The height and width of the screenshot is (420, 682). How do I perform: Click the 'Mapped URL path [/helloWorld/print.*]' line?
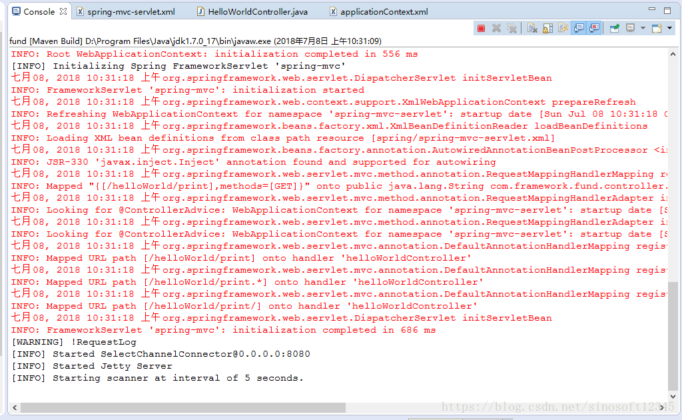(248, 282)
